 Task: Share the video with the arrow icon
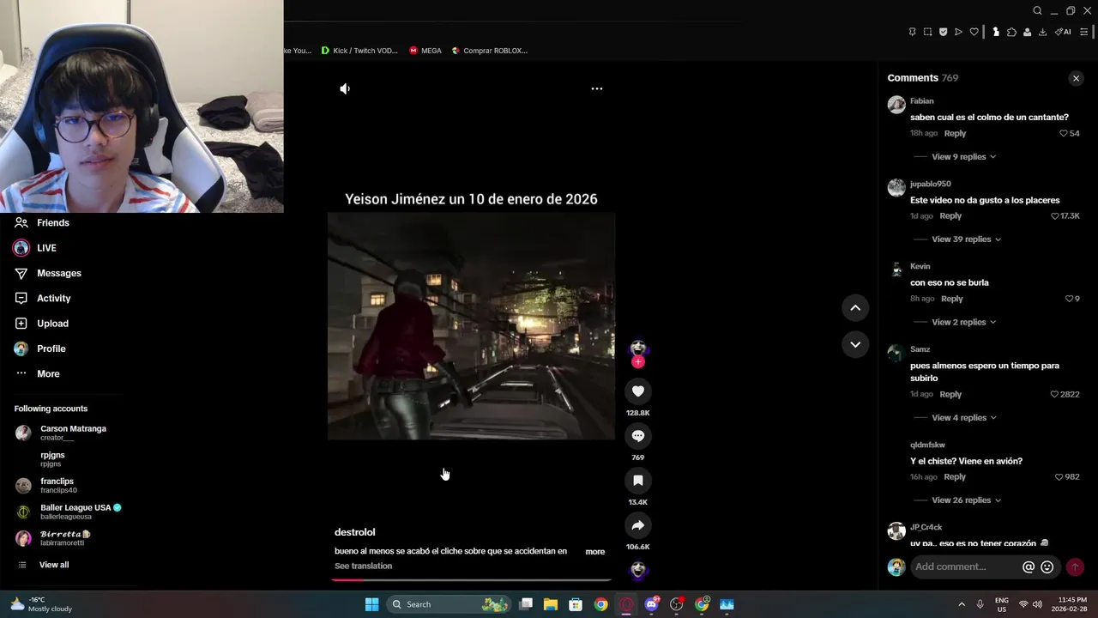(x=637, y=525)
